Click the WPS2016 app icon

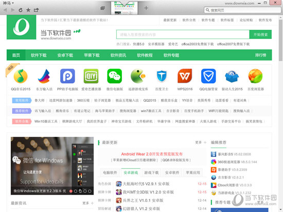pos(185,76)
